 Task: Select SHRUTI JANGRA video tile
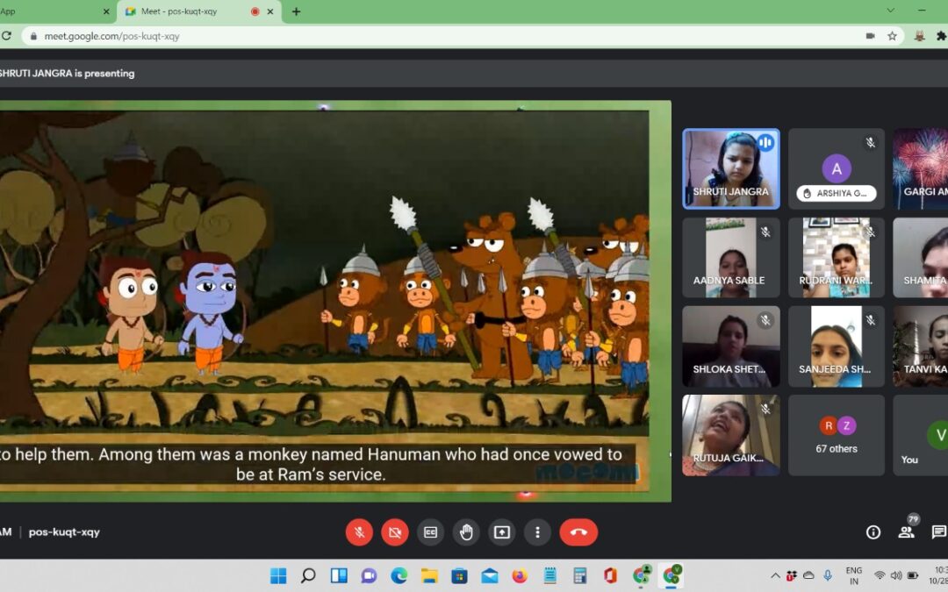(731, 169)
